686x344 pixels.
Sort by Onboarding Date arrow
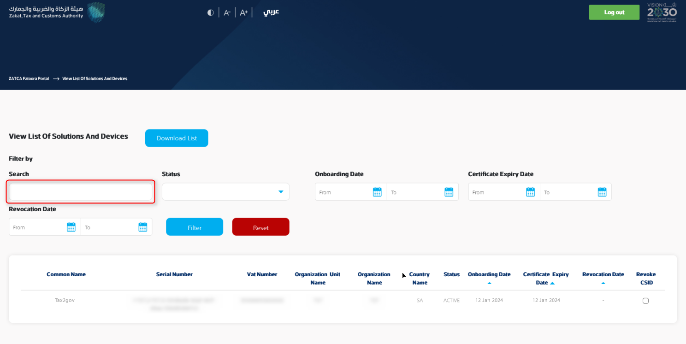[489, 283]
